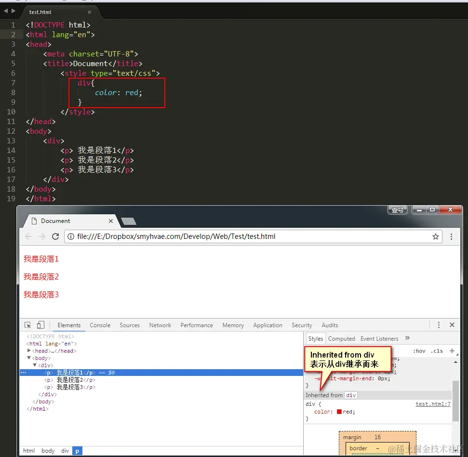Switch to the Console panel
This screenshot has height=457, width=468.
point(100,325)
